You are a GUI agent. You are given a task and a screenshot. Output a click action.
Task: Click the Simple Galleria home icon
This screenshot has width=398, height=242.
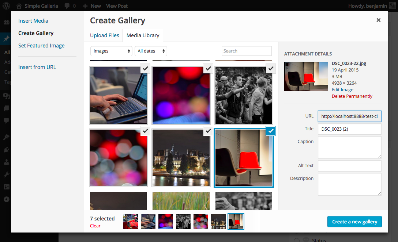(x=19, y=6)
